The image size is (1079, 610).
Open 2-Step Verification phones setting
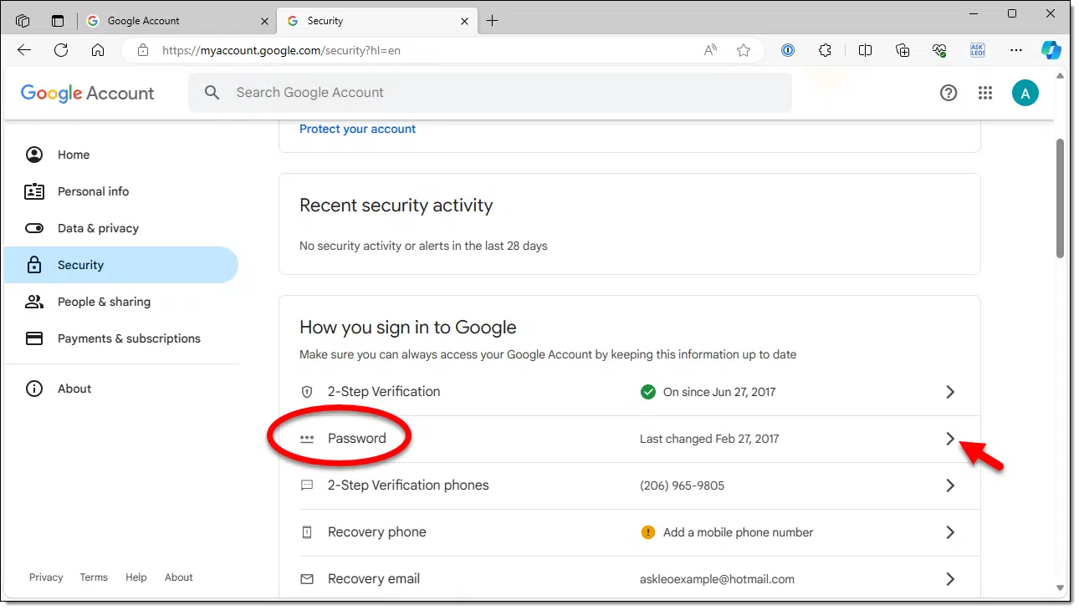coord(630,485)
